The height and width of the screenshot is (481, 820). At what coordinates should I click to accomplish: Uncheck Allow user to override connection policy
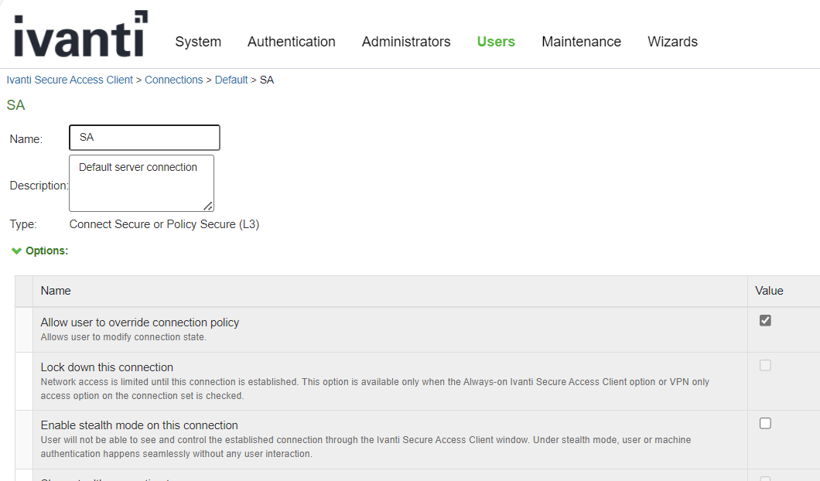(765, 320)
